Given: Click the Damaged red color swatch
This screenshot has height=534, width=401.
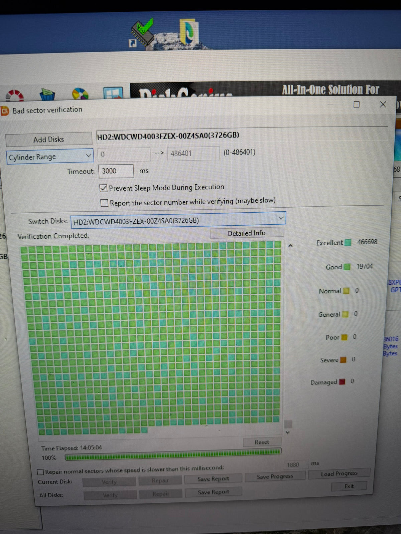Looking at the screenshot, I should click(342, 382).
